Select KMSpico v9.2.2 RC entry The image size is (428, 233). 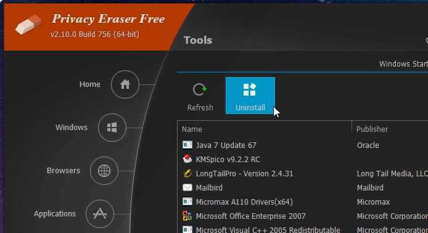pos(228,159)
